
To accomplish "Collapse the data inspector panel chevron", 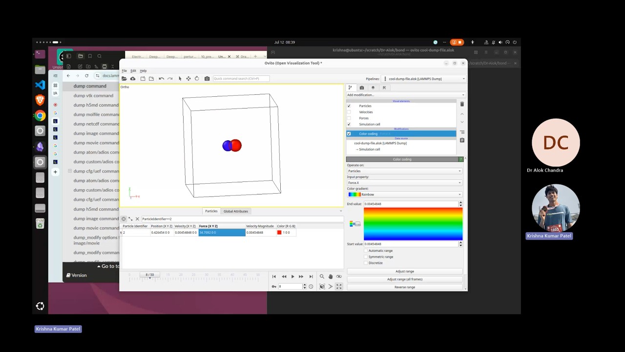I will [341, 211].
